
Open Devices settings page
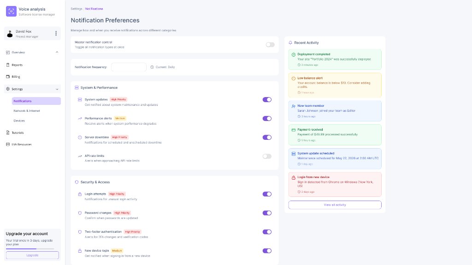pos(36,121)
